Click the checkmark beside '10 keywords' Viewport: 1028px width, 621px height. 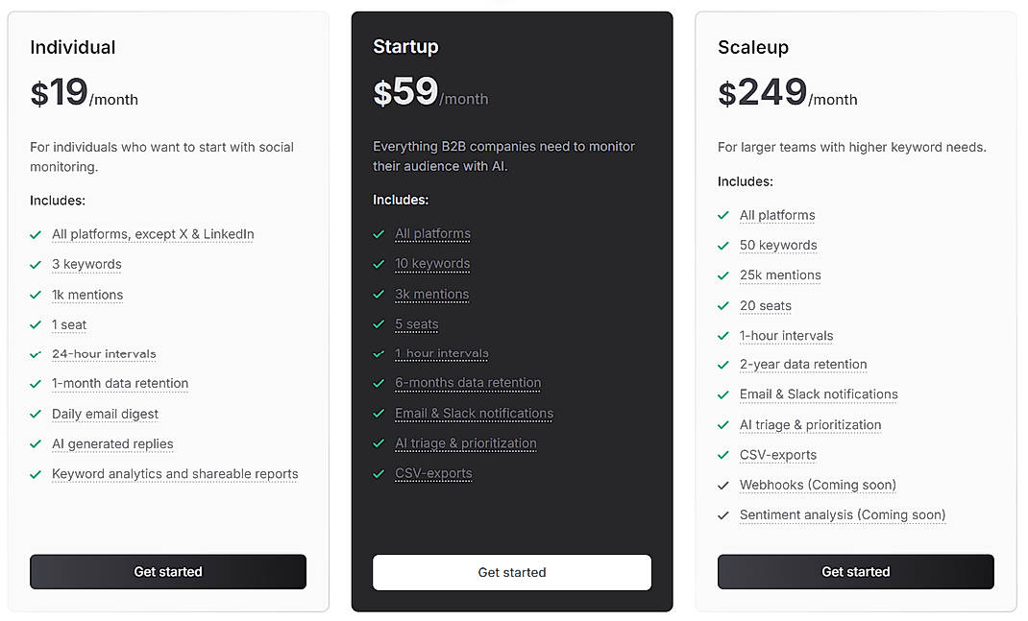coord(379,264)
